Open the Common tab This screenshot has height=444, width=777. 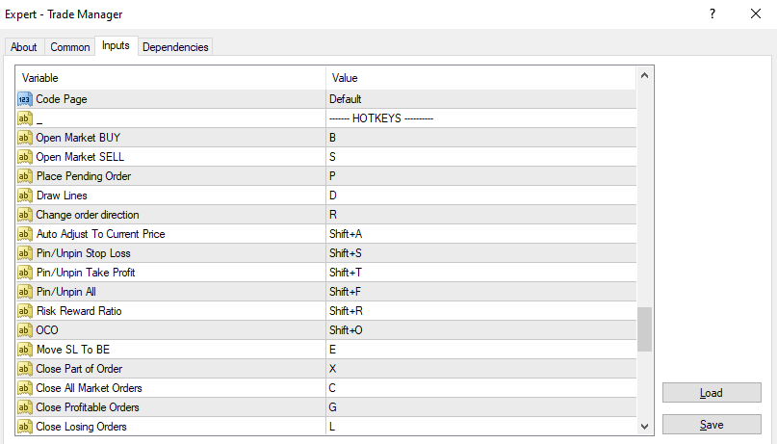[x=70, y=47]
